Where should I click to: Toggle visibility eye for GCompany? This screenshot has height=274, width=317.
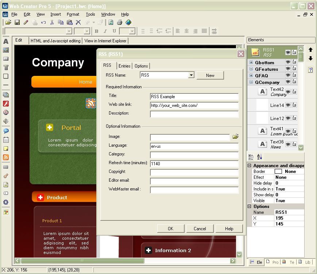point(288,81)
